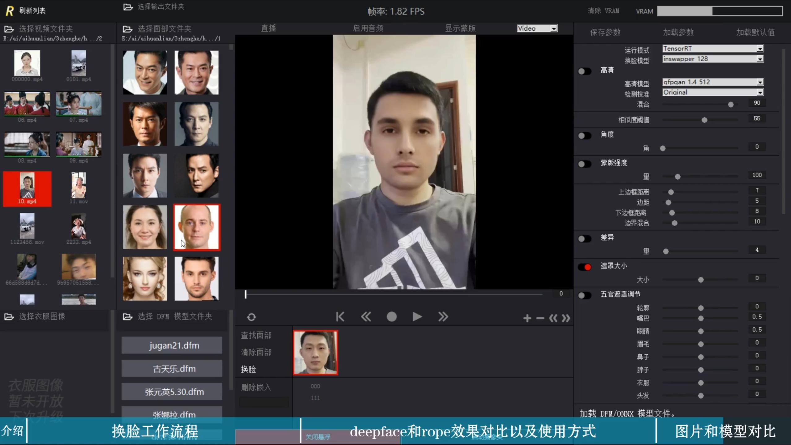Enable the 高清 toggle switch

(584, 71)
